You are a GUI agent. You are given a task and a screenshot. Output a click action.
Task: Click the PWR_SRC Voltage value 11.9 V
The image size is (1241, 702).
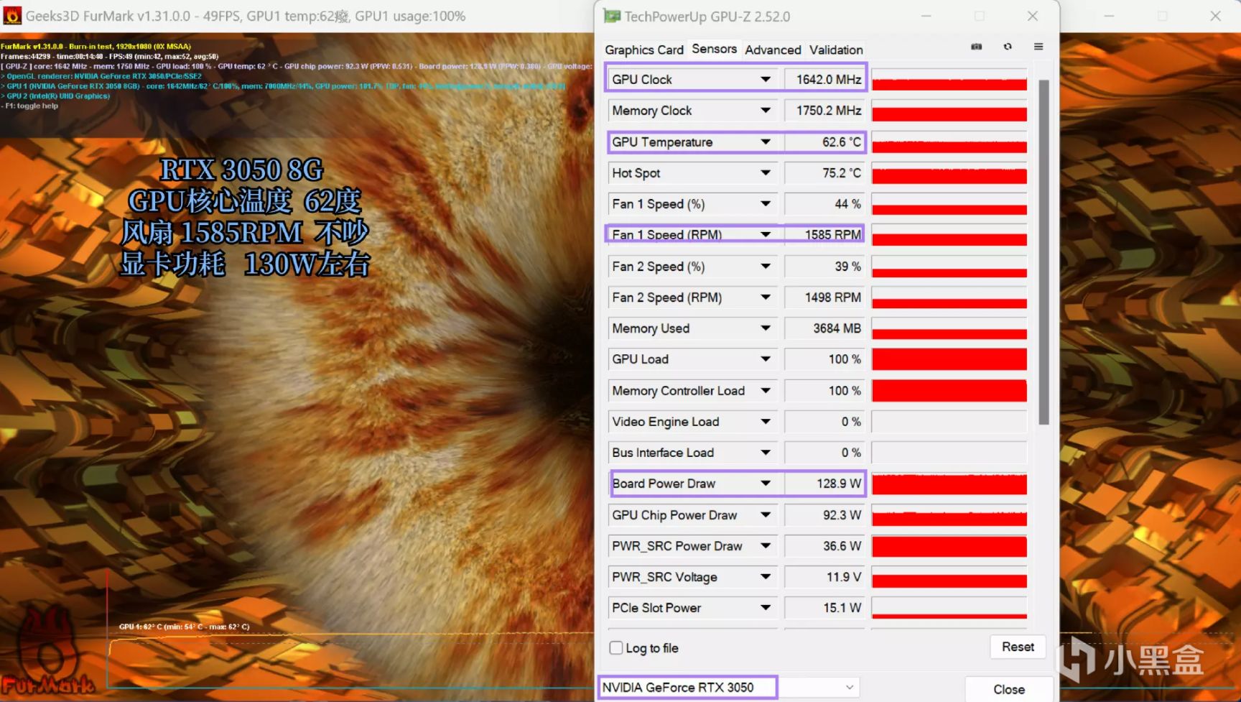coord(824,576)
